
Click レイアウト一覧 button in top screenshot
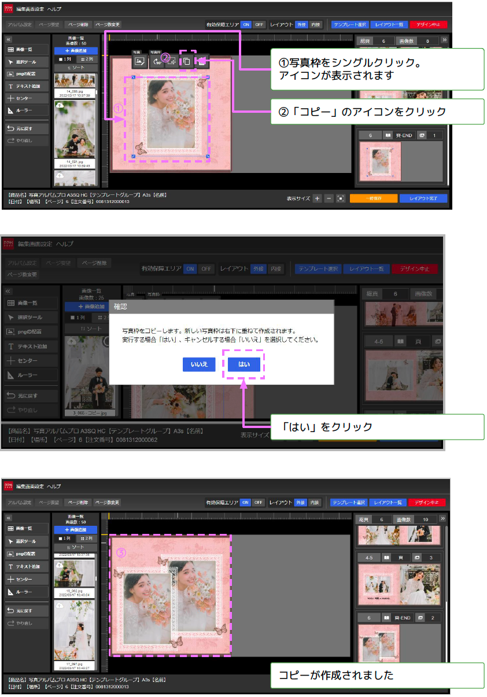point(389,25)
